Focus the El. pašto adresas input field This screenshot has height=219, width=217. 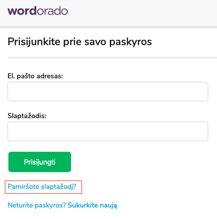click(x=108, y=92)
